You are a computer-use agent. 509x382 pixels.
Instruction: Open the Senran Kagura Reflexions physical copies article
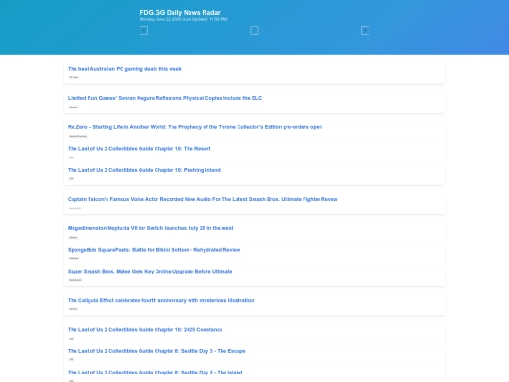coord(165,98)
